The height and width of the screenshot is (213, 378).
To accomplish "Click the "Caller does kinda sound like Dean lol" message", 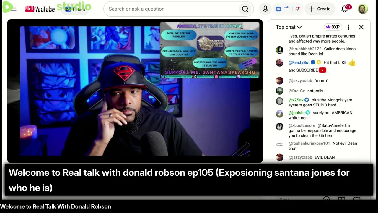I will point(322,51).
